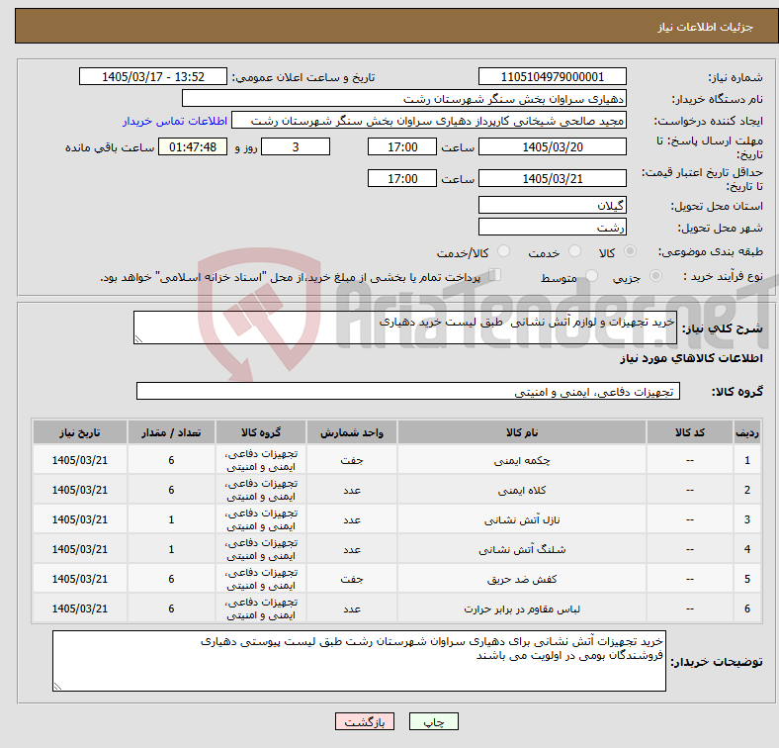Click the item name شلنگ آتش نشانی

tap(522, 549)
